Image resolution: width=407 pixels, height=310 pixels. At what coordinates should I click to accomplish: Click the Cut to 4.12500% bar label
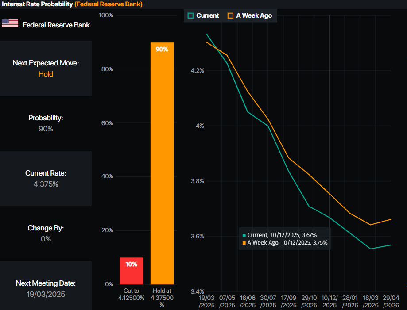[131, 294]
